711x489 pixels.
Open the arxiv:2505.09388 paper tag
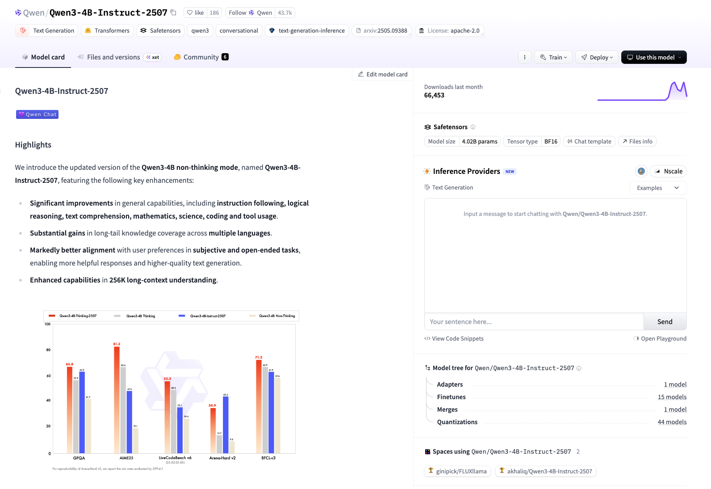tap(381, 30)
